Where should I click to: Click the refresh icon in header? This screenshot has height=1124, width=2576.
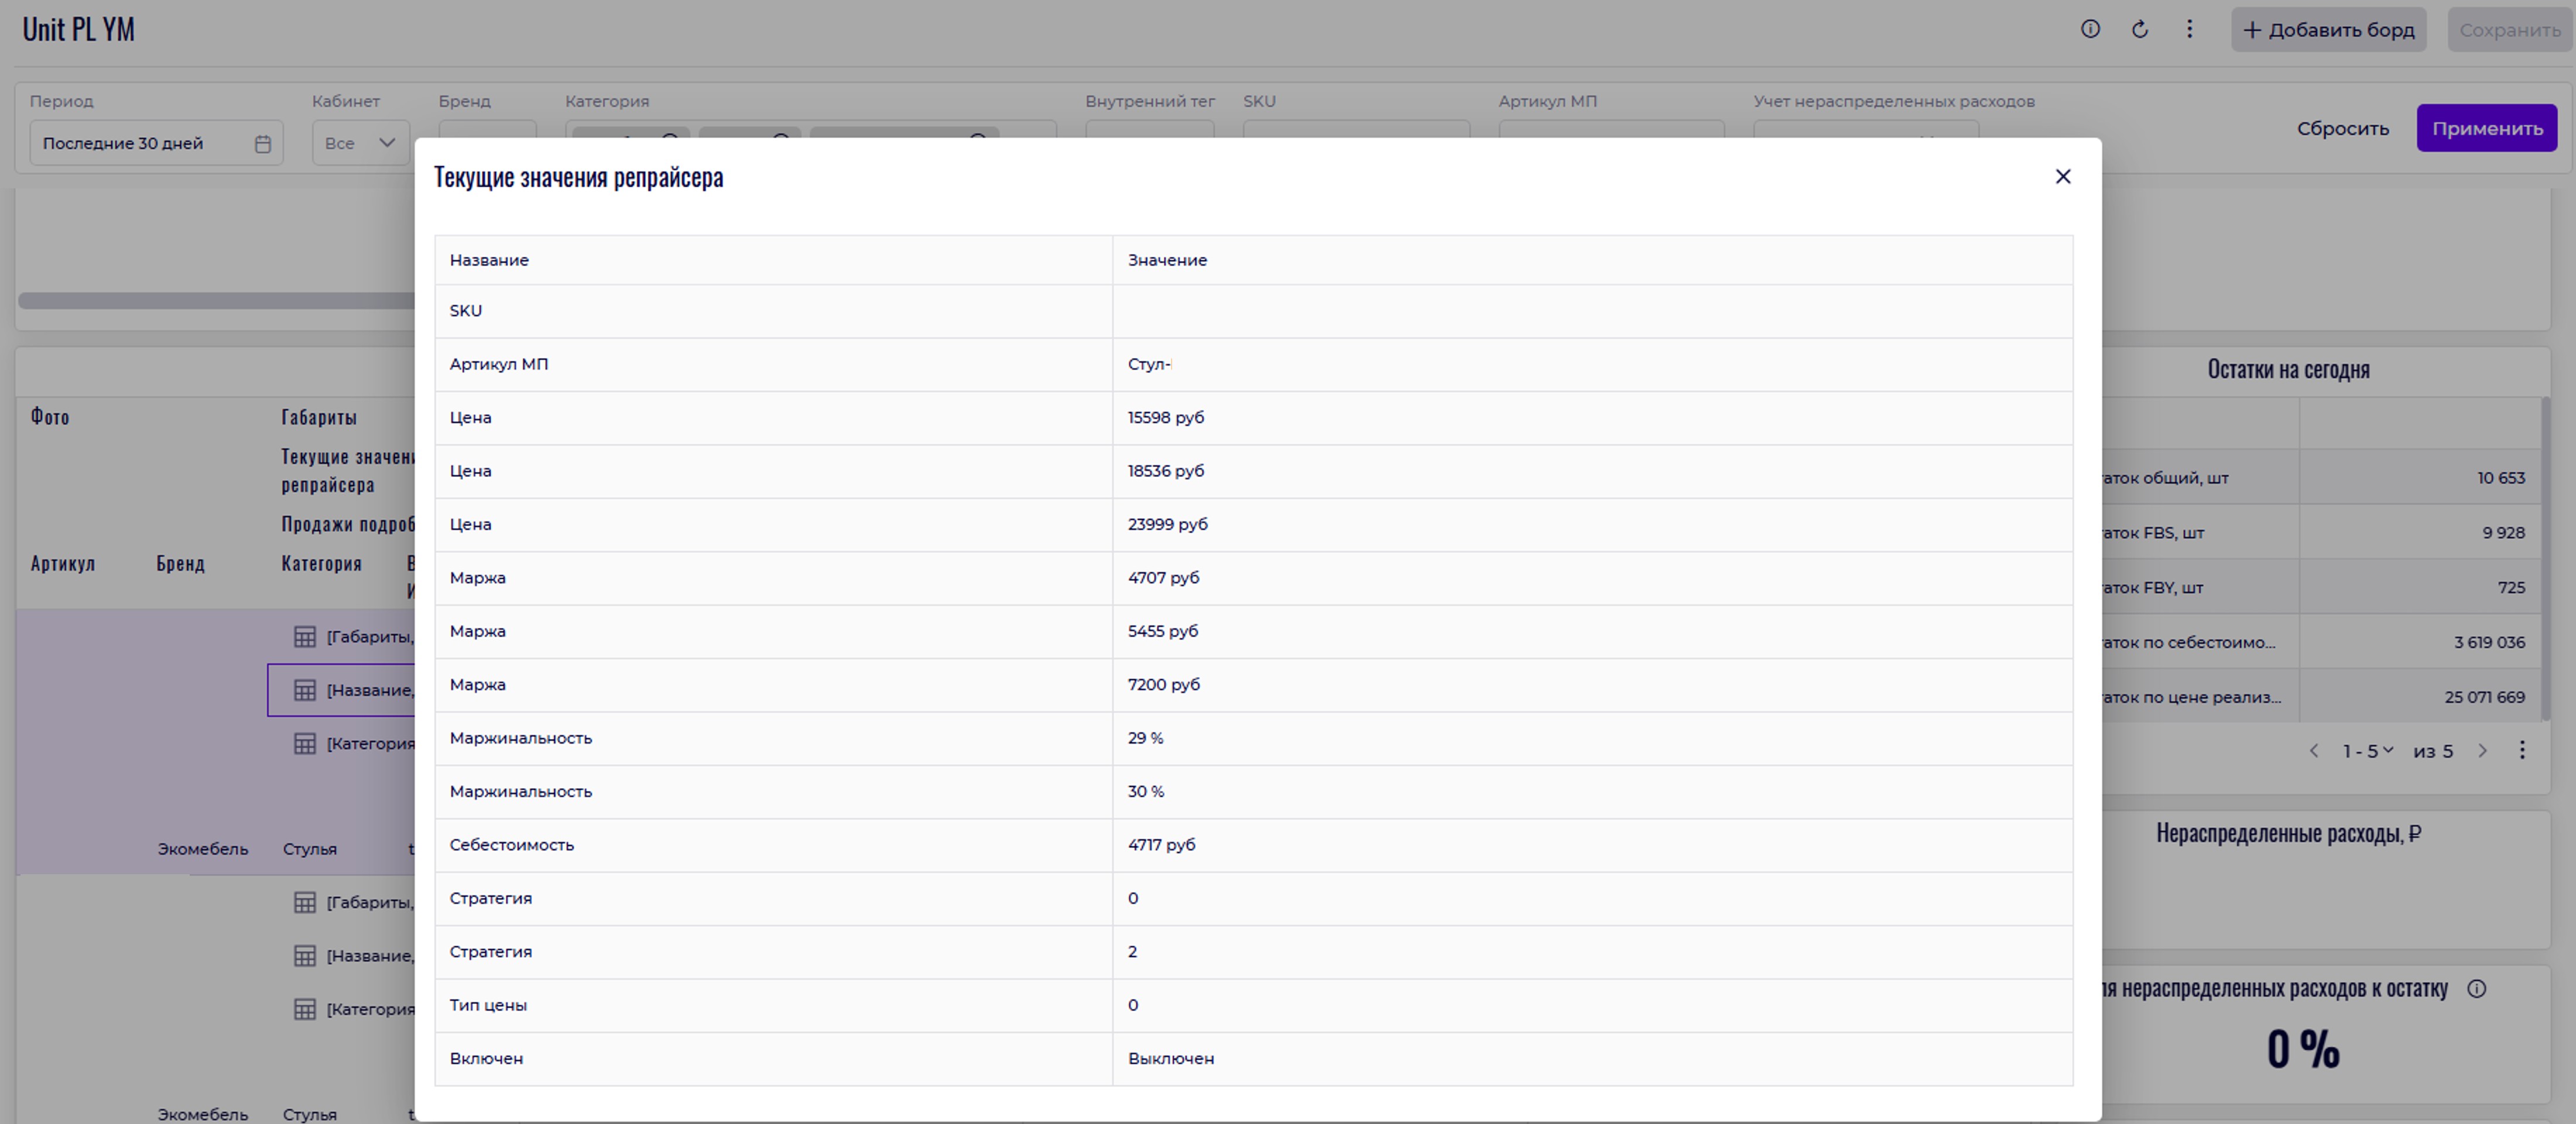2140,29
